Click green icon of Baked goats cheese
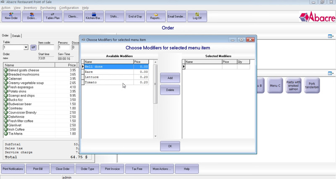 click(x=6, y=70)
